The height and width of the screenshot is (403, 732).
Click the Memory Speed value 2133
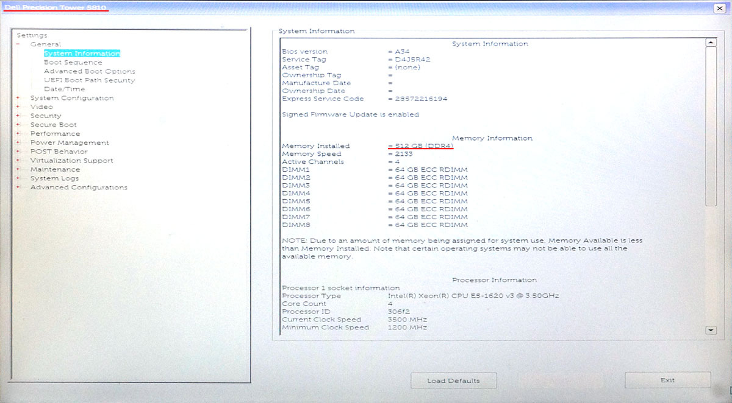click(403, 154)
